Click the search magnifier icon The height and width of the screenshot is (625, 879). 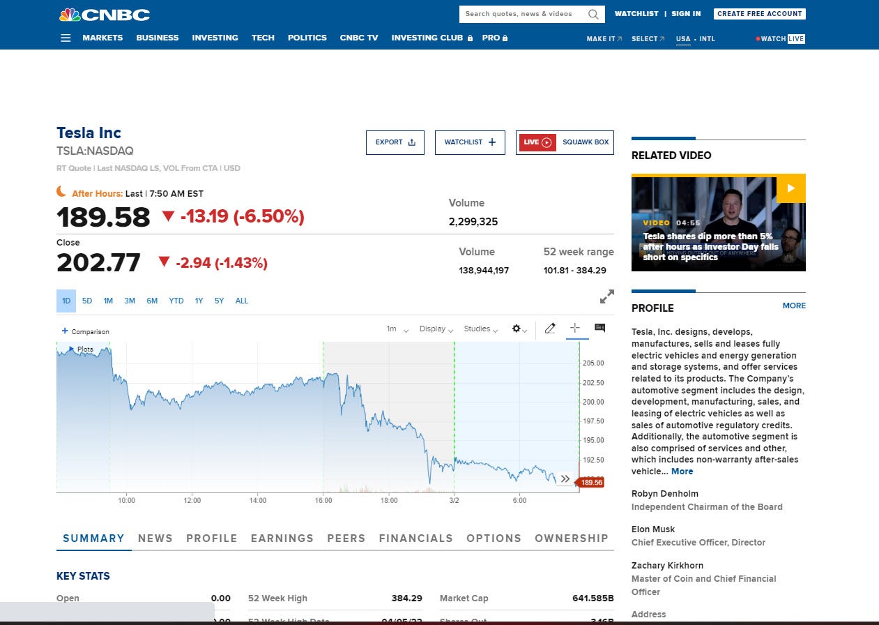tap(593, 14)
